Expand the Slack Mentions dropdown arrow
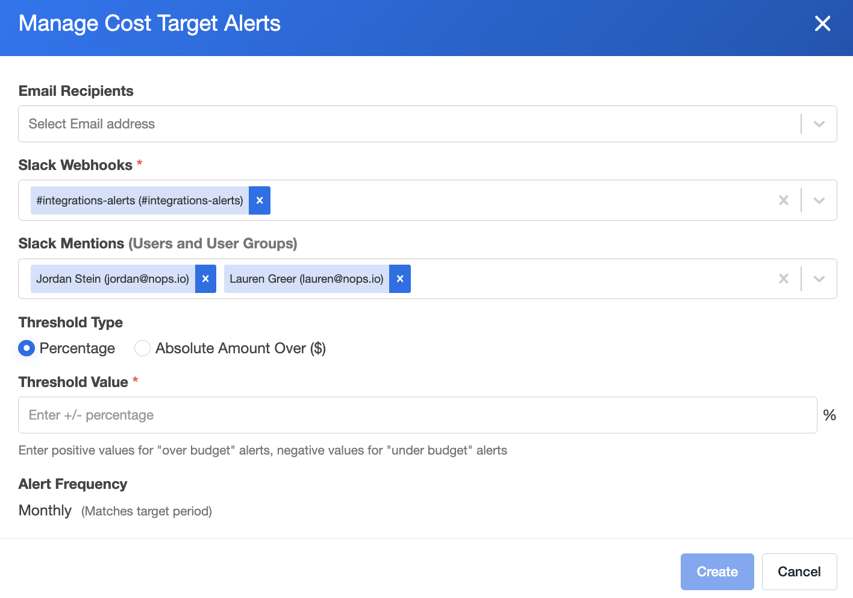 [x=819, y=279]
